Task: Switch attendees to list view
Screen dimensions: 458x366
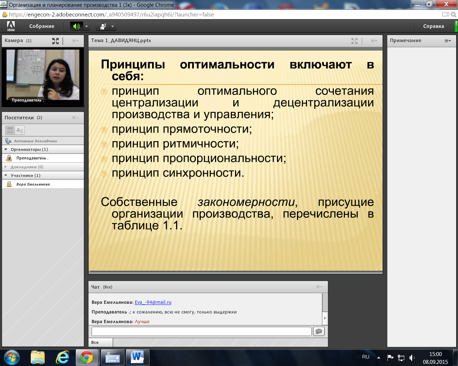Action: pyautogui.click(x=10, y=130)
